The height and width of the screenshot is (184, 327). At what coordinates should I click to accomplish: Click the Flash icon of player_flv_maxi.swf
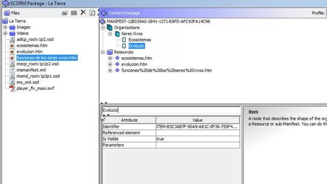click(12, 88)
